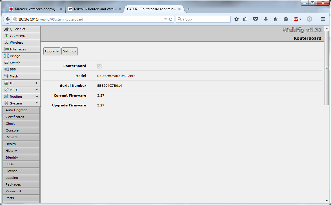The image size is (331, 205).
Task: Click the Settings button
Action: [x=70, y=51]
